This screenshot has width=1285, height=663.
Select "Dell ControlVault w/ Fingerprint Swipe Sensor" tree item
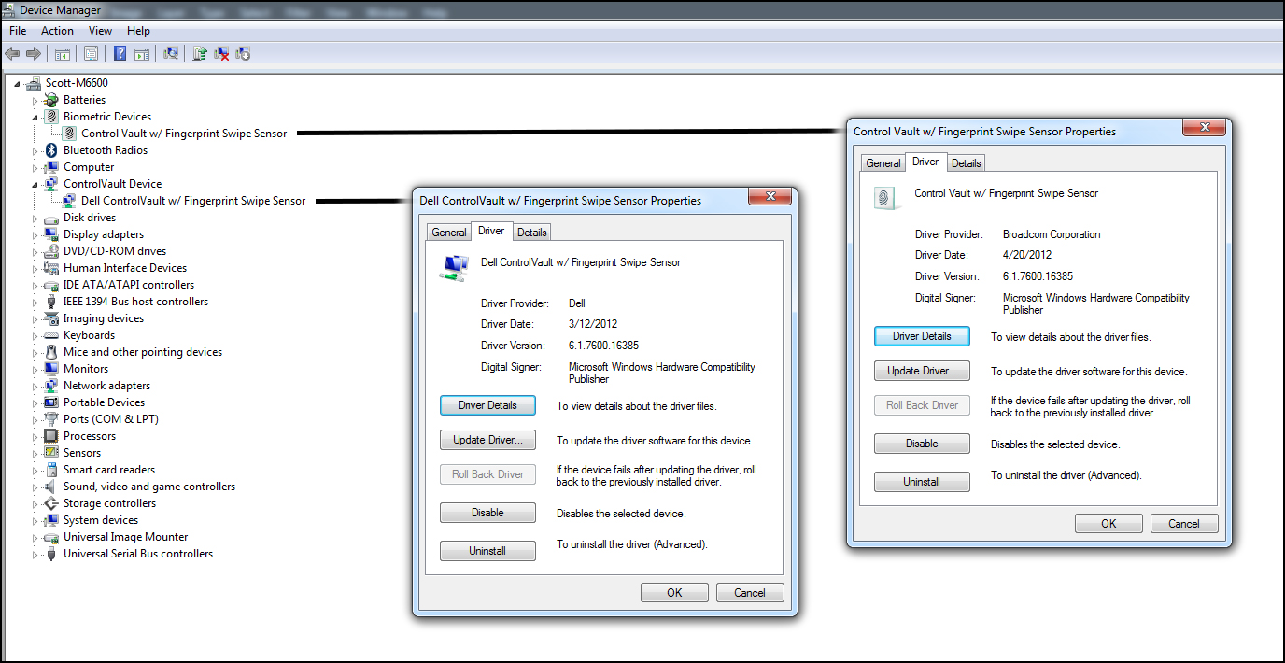tap(193, 201)
